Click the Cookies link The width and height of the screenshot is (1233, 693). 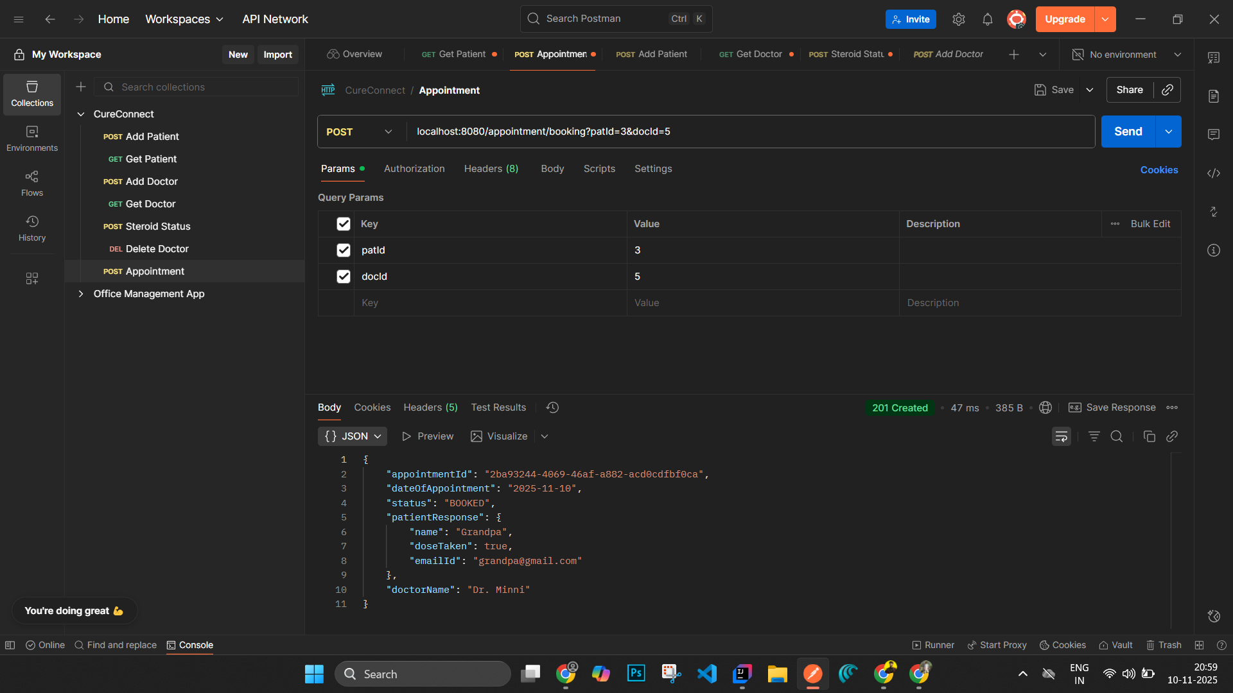[1159, 170]
